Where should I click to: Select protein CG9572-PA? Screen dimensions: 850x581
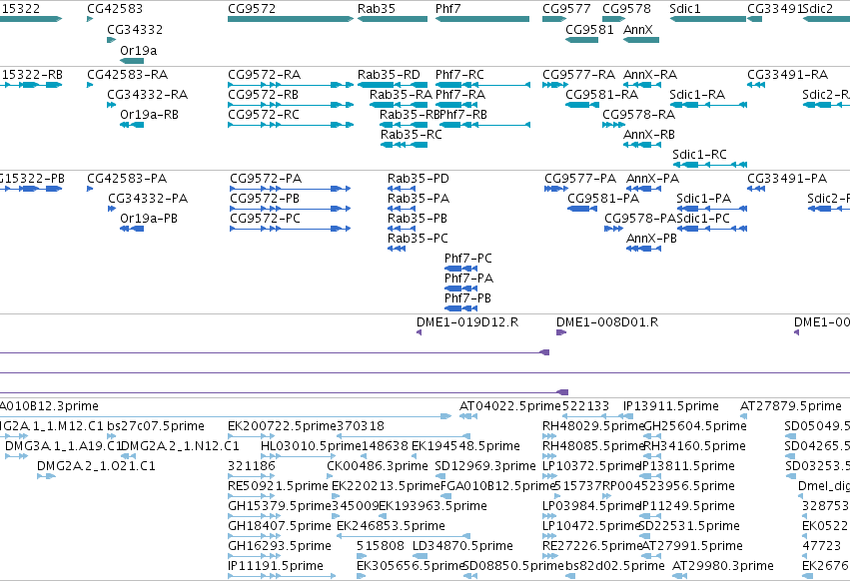(266, 179)
